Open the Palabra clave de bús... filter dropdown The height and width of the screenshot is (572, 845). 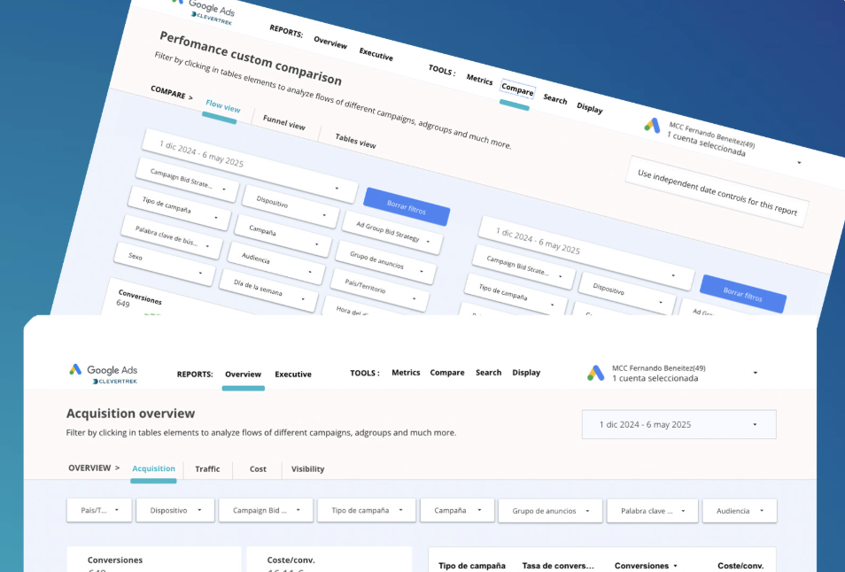[x=172, y=236]
